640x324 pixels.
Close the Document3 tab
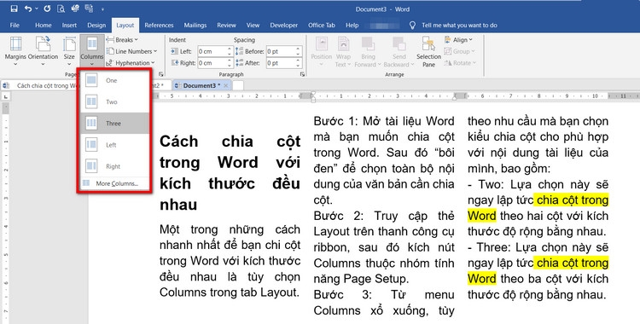click(x=226, y=86)
